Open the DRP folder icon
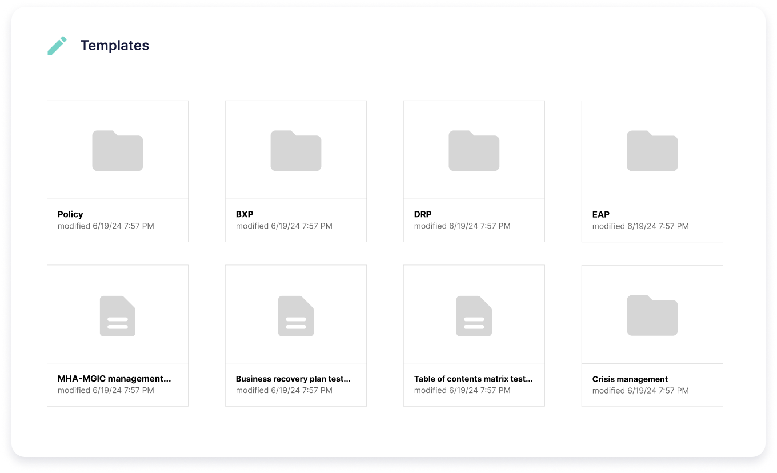The height and width of the screenshot is (473, 777). pyautogui.click(x=474, y=151)
